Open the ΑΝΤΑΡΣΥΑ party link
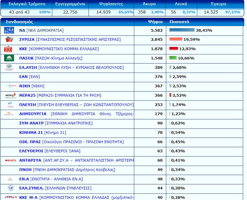This screenshot has width=247, height=200. coord(76,160)
